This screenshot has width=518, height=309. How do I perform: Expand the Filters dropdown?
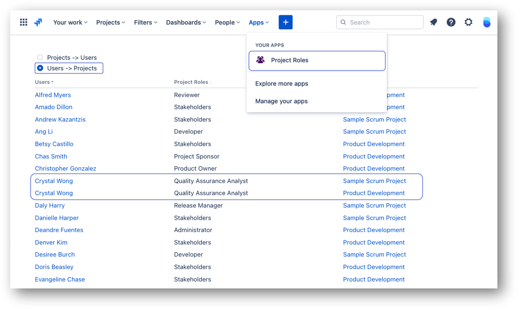point(145,22)
